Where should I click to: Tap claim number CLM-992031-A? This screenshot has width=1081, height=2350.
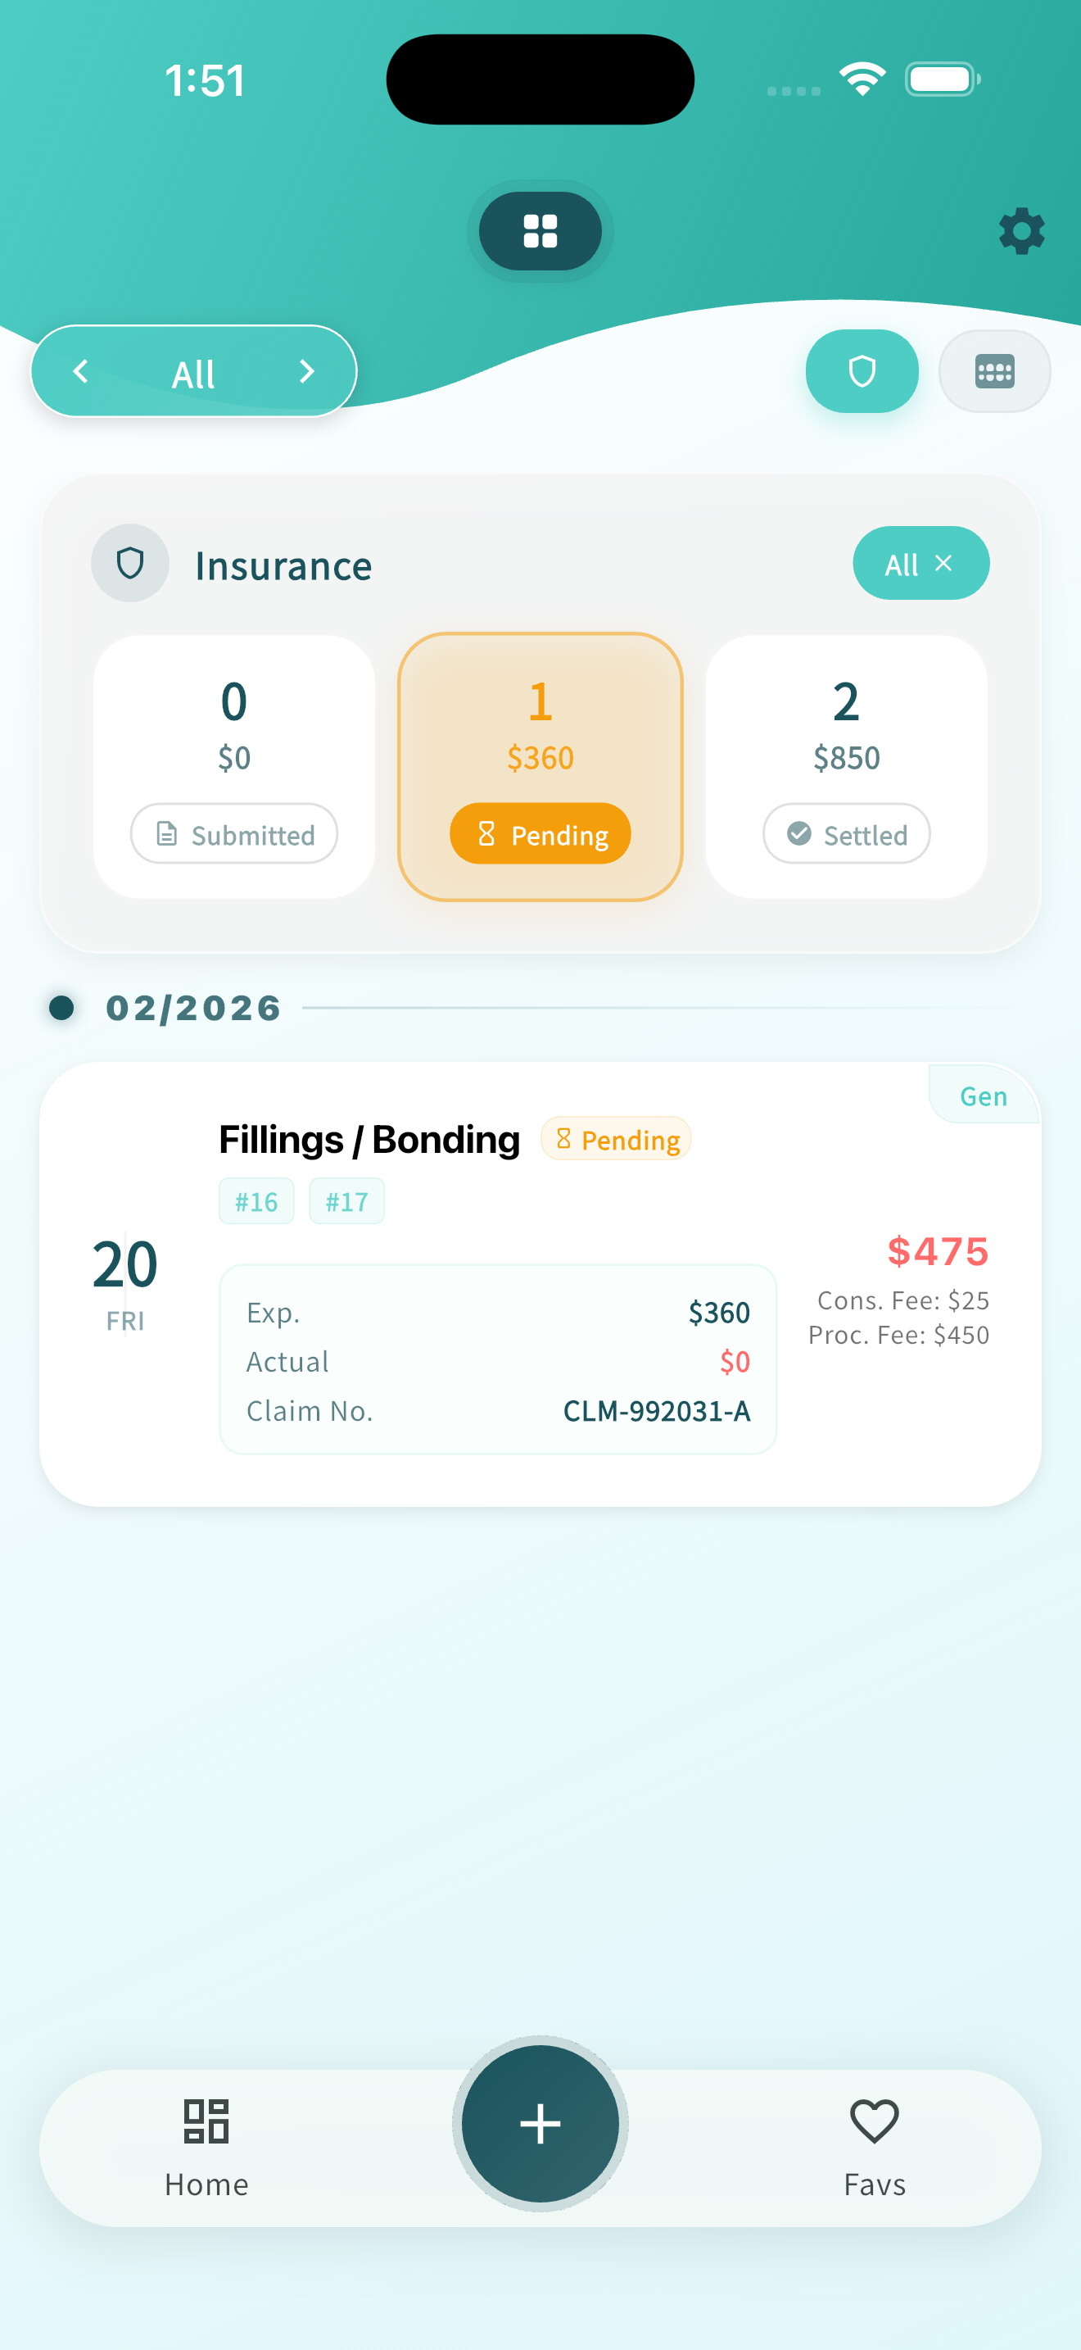(x=656, y=1411)
